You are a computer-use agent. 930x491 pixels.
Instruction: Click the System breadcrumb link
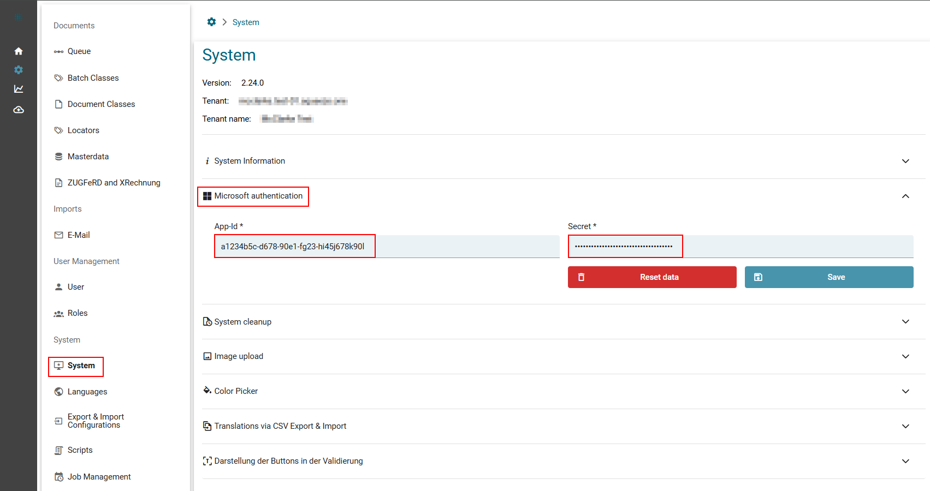click(246, 22)
